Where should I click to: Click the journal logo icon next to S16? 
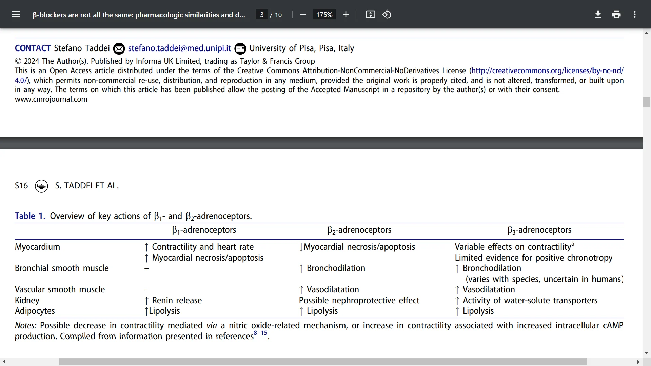[41, 186]
